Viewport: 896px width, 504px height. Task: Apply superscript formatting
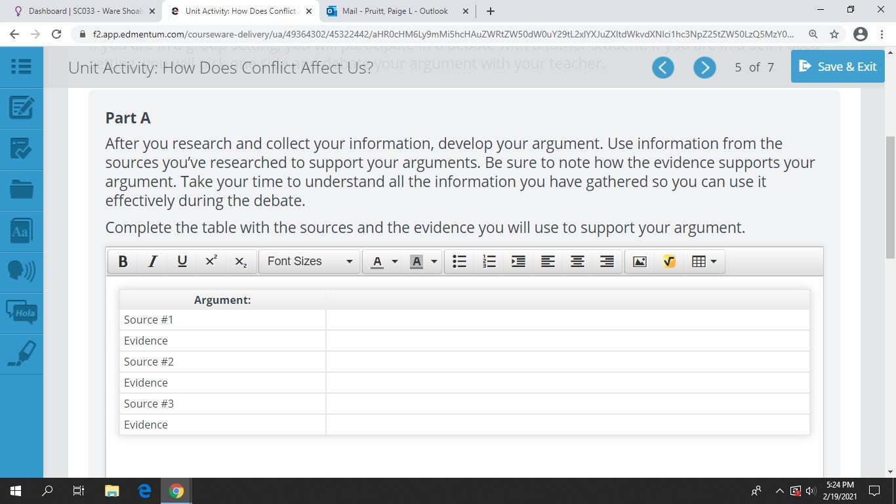tap(211, 261)
